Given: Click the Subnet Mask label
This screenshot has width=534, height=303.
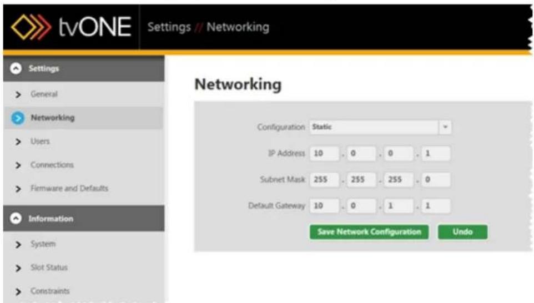Looking at the screenshot, I should pyautogui.click(x=283, y=179).
